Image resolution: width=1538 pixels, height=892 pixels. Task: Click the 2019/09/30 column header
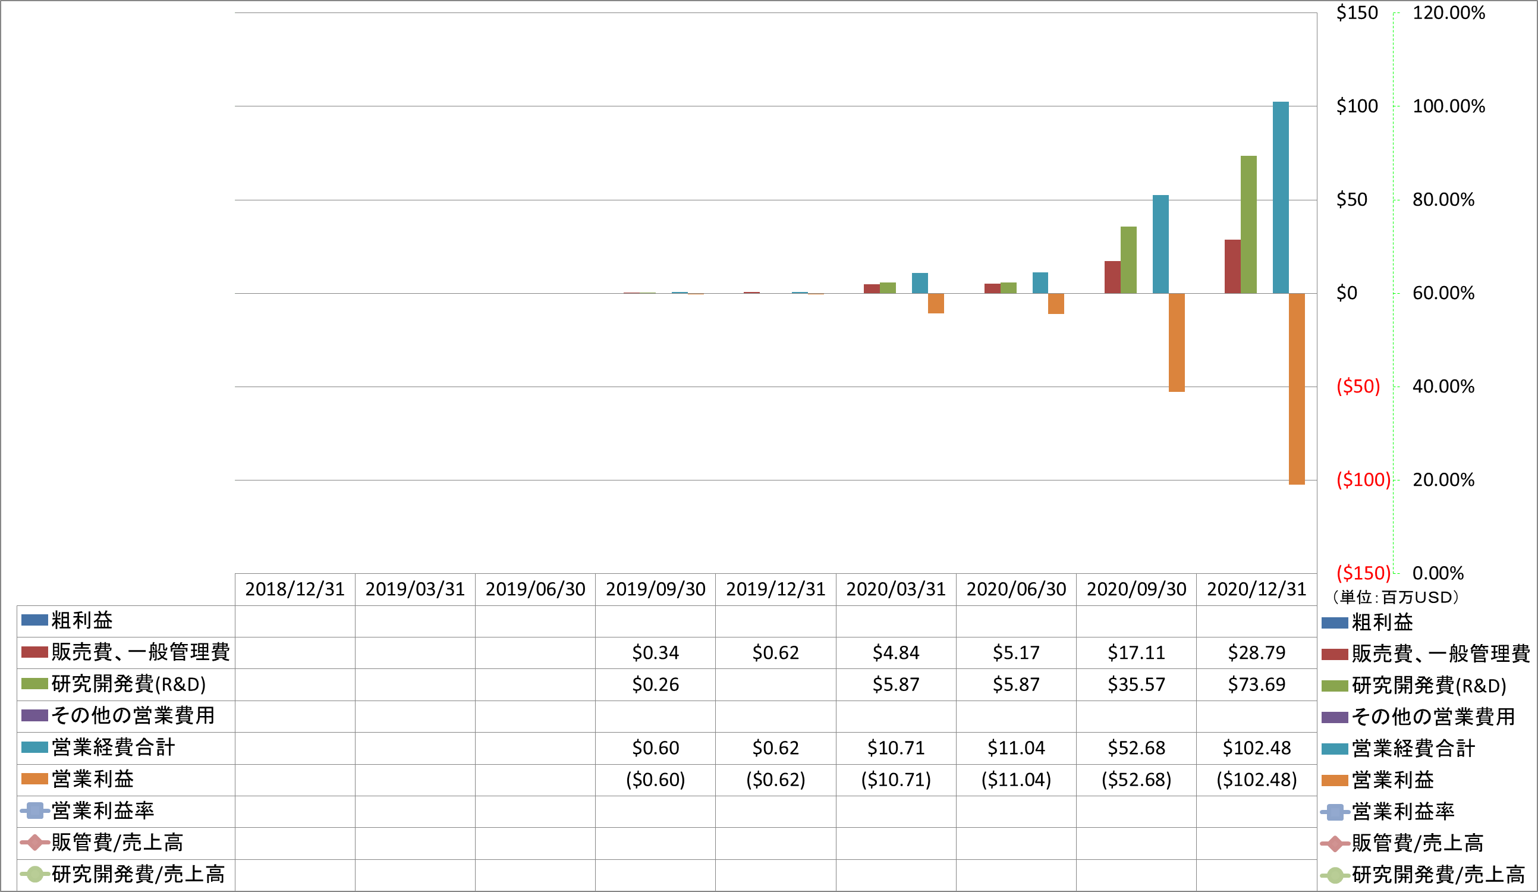pos(656,589)
